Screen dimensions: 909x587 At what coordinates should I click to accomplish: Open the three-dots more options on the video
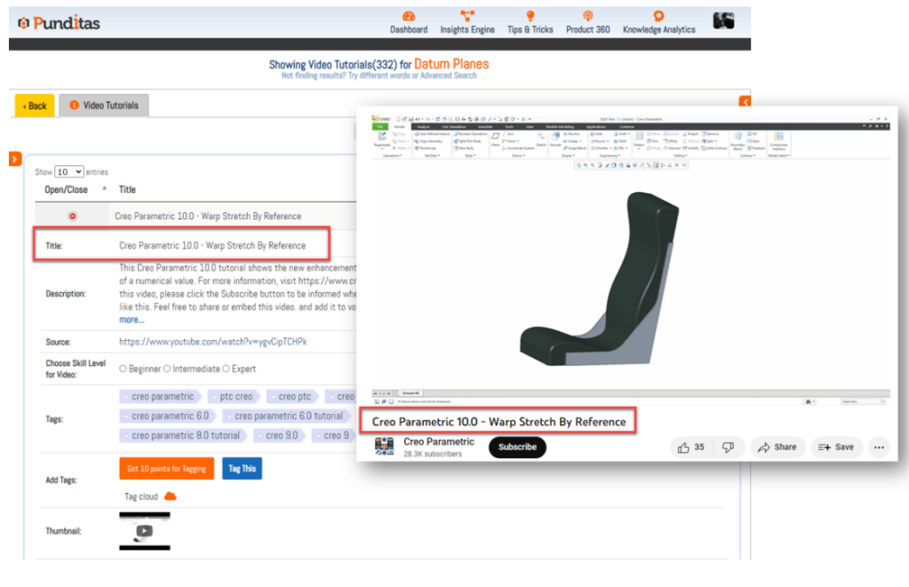pos(878,448)
